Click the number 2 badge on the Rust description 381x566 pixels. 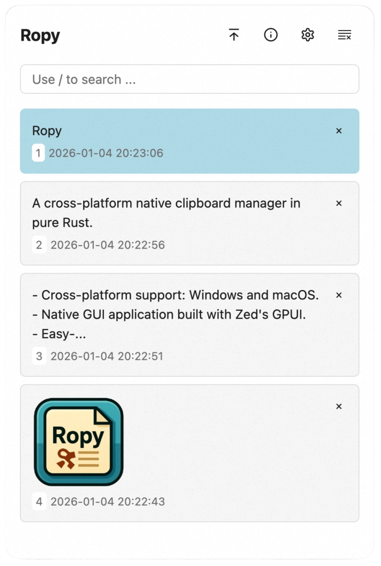point(39,245)
